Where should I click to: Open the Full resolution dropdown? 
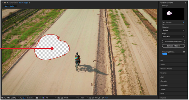pyautogui.click(x=51, y=98)
